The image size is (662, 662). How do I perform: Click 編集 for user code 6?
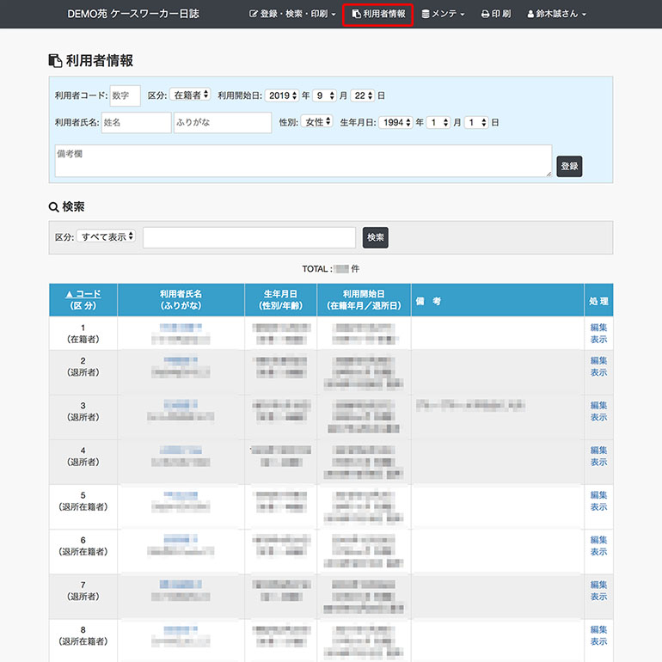(x=598, y=540)
